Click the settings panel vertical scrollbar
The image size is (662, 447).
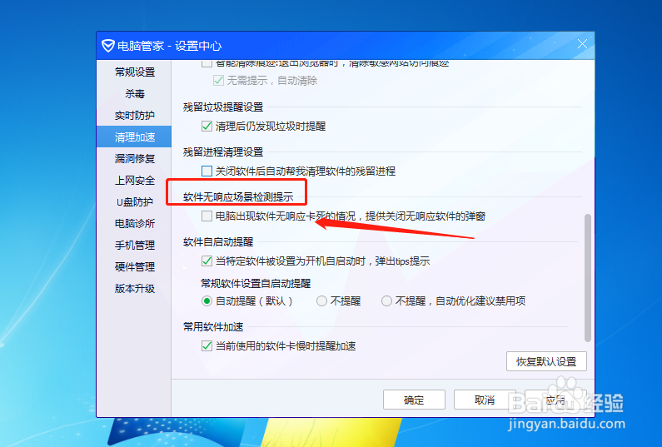click(587, 278)
